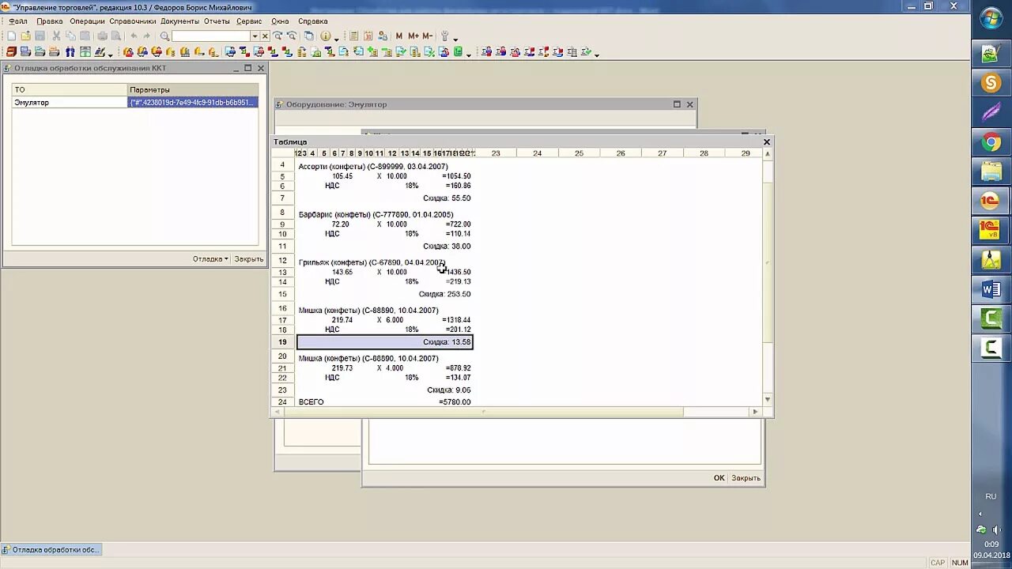Select the Эмулятор row in ТО column
The image size is (1012, 569).
pyautogui.click(x=70, y=103)
